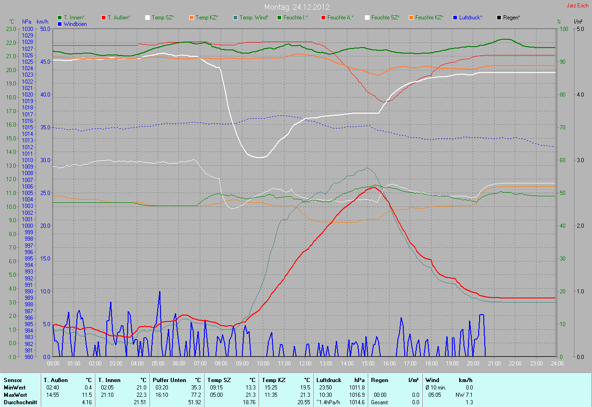
Task: Select the Puffer Unten column header
Action: click(169, 380)
